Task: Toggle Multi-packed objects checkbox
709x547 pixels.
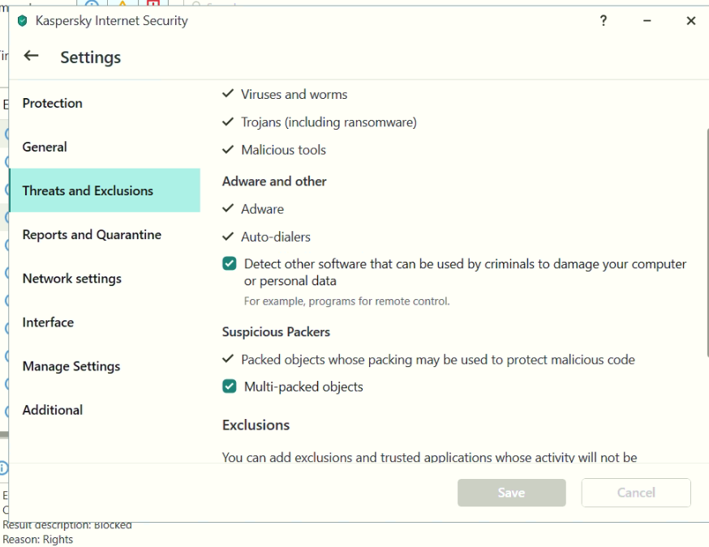Action: 230,387
